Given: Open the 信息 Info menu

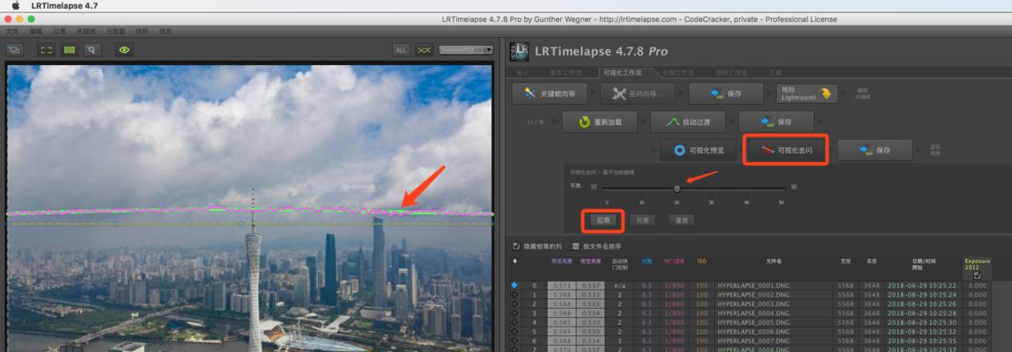Looking at the screenshot, I should click(166, 30).
